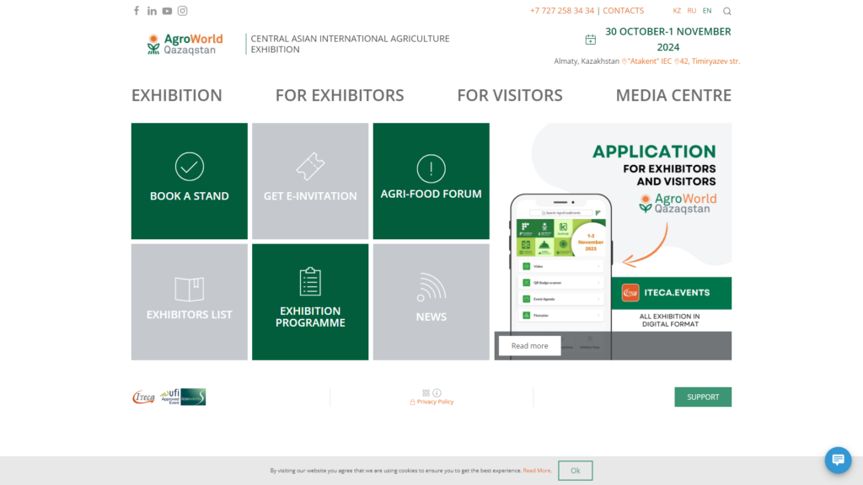Click the clipboard Exhibition Programme icon
Viewport: 863px width, 485px height.
(310, 281)
